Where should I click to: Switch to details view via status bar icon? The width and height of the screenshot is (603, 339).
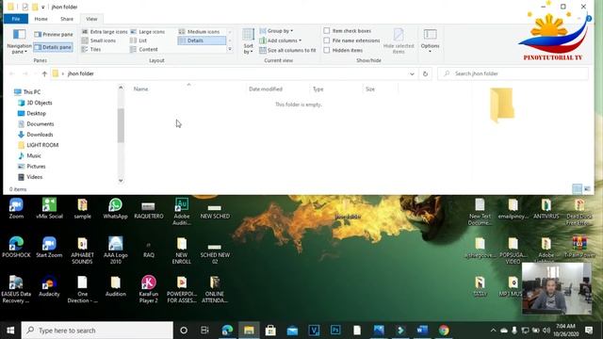578,188
